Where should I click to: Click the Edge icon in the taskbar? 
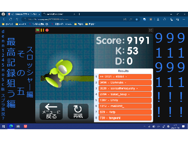[11, 127]
